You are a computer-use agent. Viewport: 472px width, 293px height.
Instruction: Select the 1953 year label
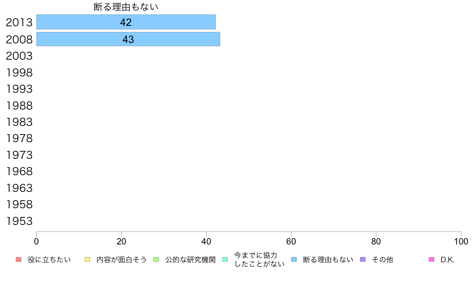(19, 221)
